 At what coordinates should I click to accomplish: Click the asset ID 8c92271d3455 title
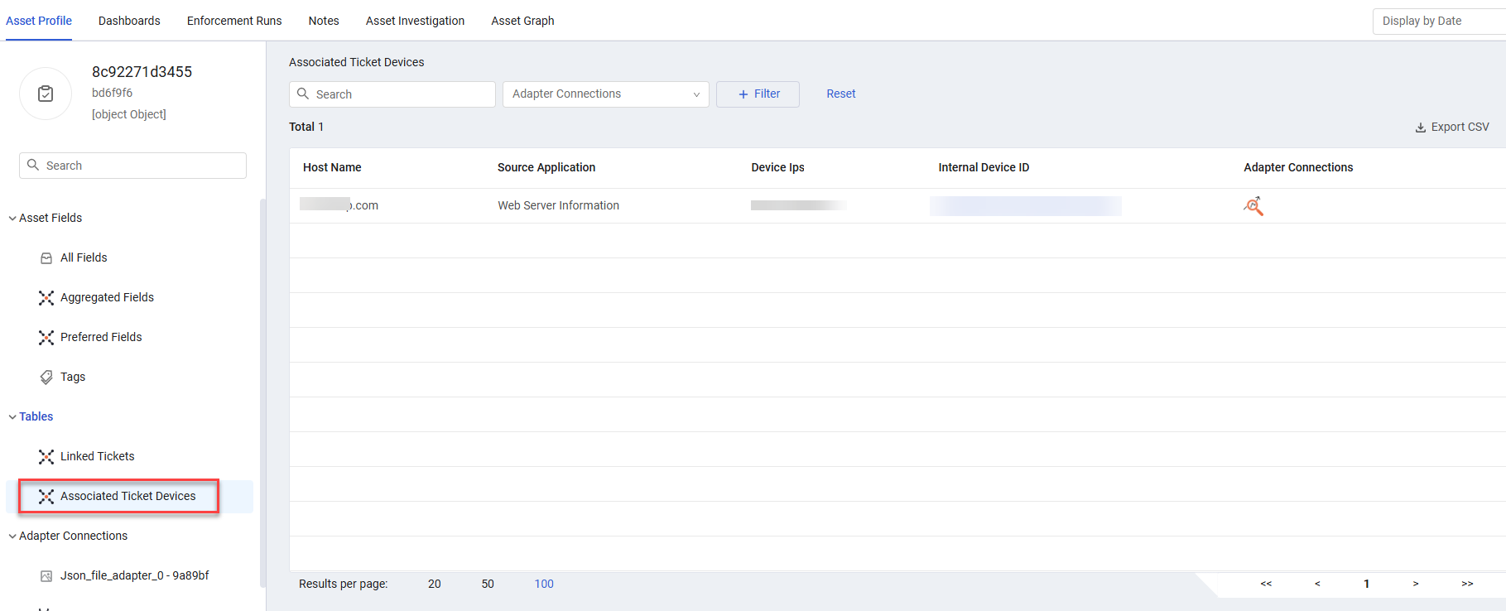142,72
